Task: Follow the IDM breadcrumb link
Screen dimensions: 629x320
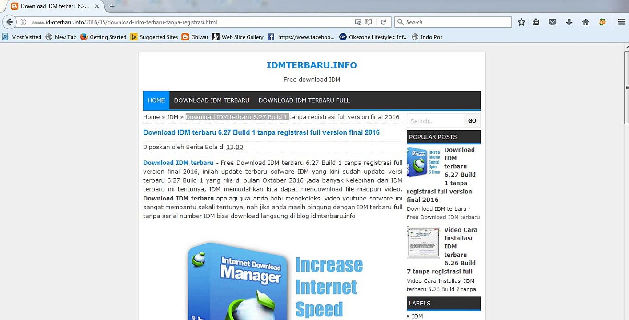Action: click(172, 117)
